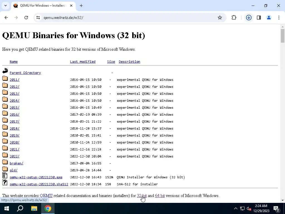Screen dimensions: 285x214
Task: Show Chrome downloads
Action: coord(249,18)
